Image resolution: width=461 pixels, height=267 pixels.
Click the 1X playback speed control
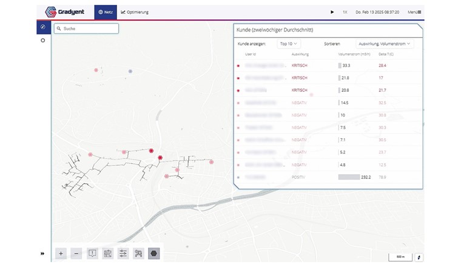point(345,12)
